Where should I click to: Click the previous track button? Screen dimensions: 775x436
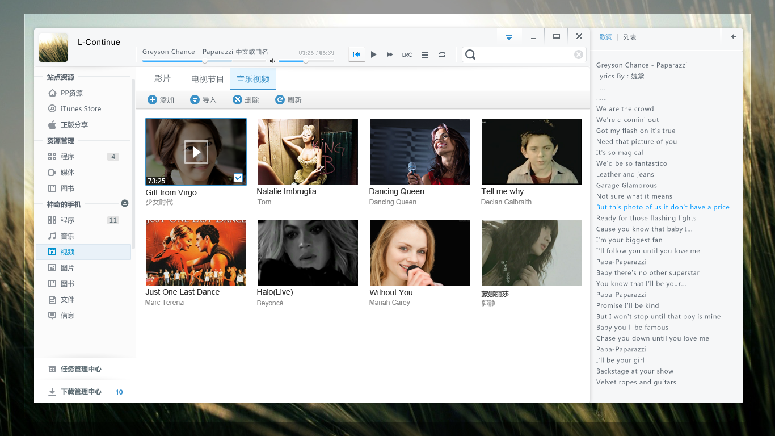357,54
